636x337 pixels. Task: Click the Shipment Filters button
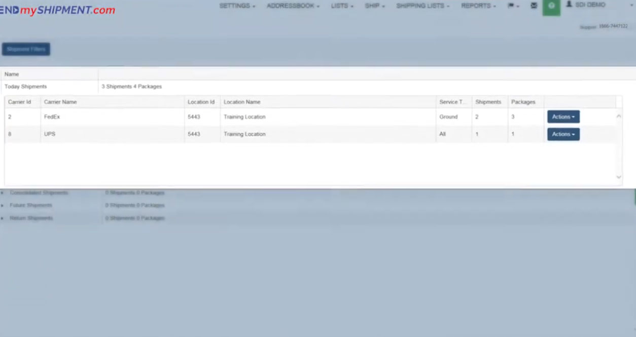tap(26, 49)
